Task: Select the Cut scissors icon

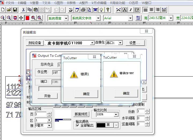Action: (x=24, y=10)
